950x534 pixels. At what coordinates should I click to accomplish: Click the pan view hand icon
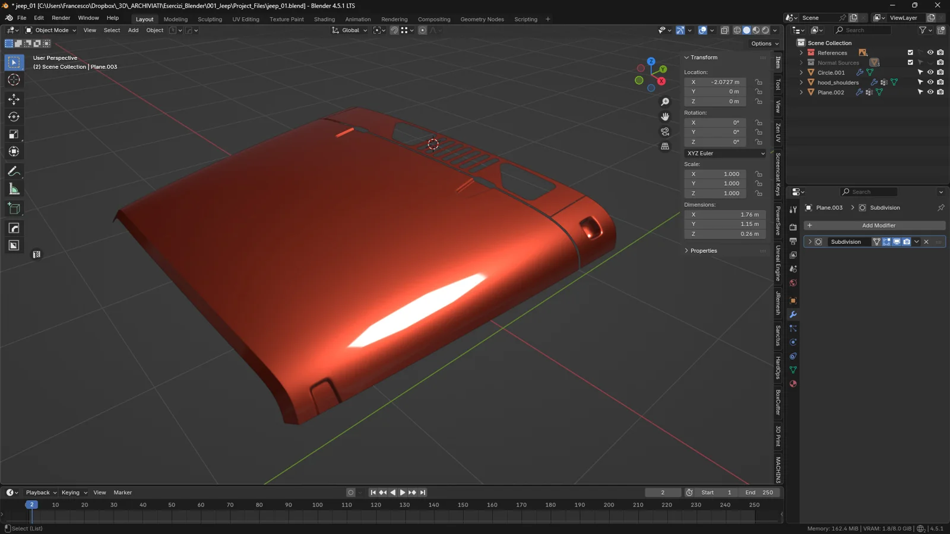tap(665, 117)
